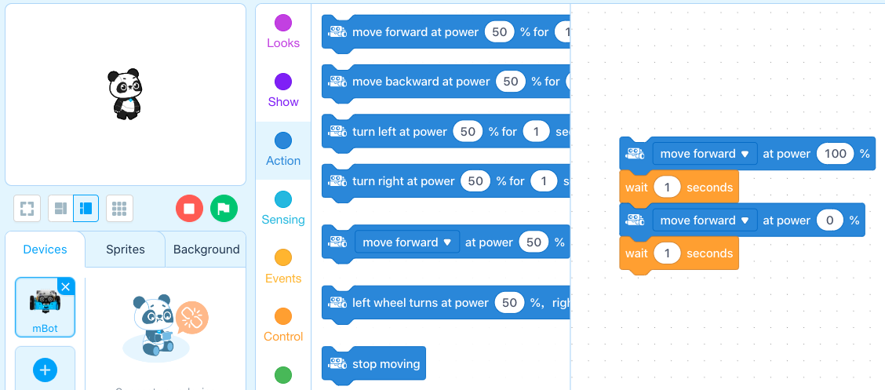Expand move forward dropdown in palette block
The width and height of the screenshot is (885, 390).
pos(407,242)
